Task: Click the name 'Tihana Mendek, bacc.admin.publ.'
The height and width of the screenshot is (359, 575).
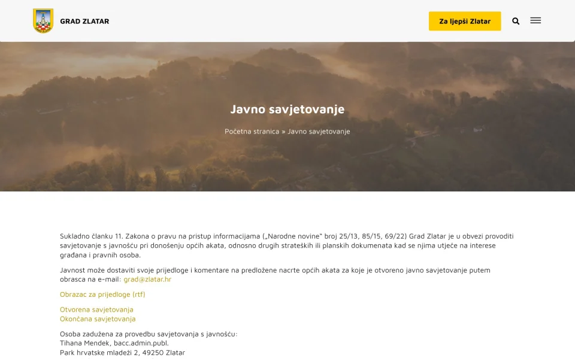Action: 114,343
